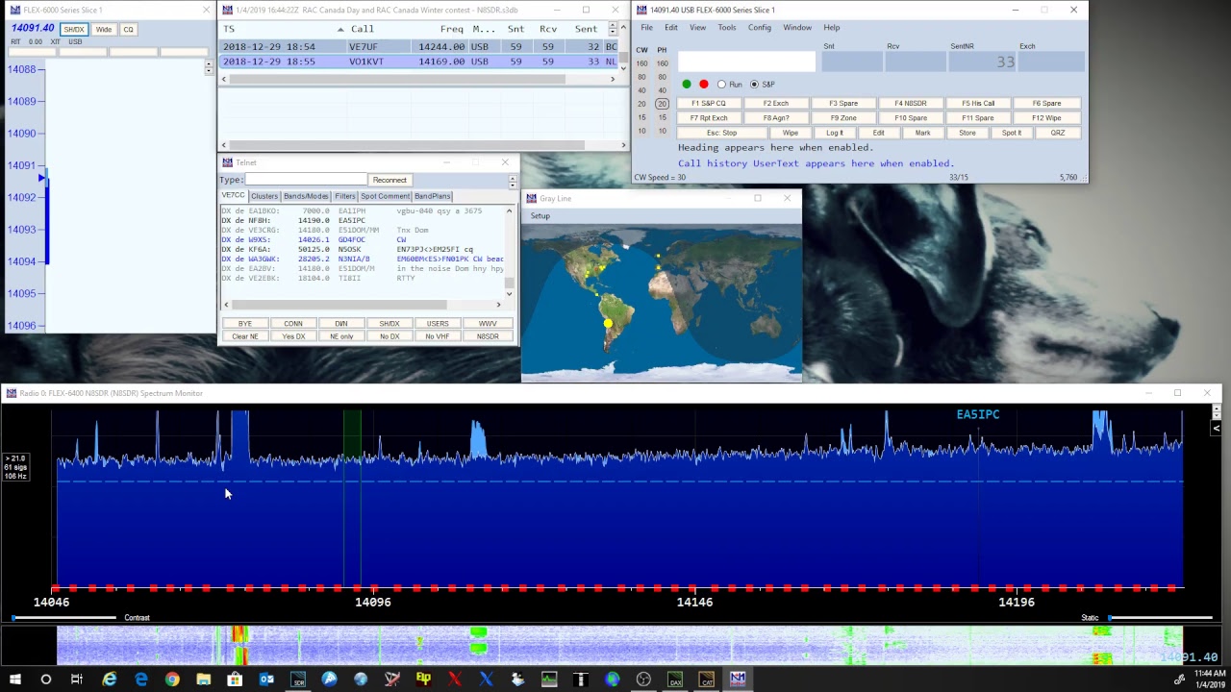Open Edge browser on taskbar
1231x692 pixels.
pos(140,680)
